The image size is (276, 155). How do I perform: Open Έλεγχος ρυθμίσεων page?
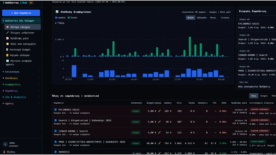pyautogui.click(x=22, y=32)
